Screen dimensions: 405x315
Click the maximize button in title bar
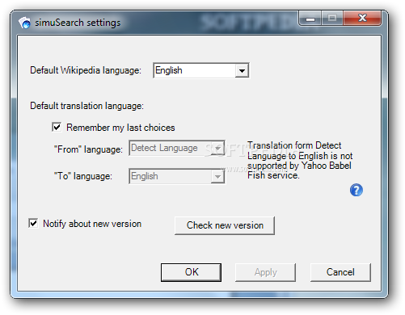(x=332, y=19)
